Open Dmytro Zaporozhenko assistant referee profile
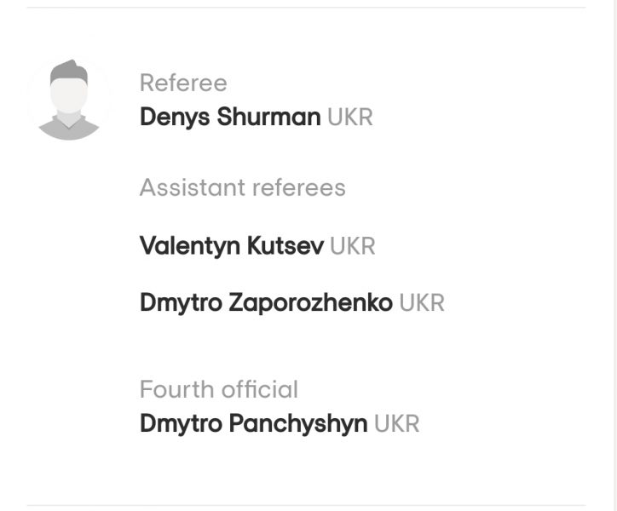 pos(267,302)
